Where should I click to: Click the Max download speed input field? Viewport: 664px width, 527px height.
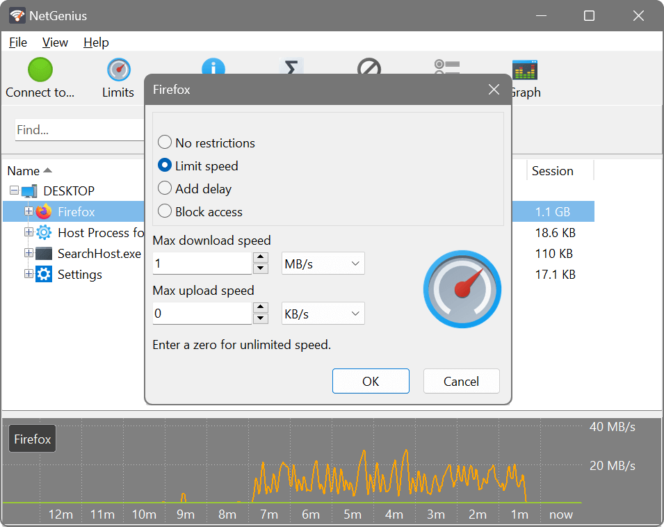202,263
